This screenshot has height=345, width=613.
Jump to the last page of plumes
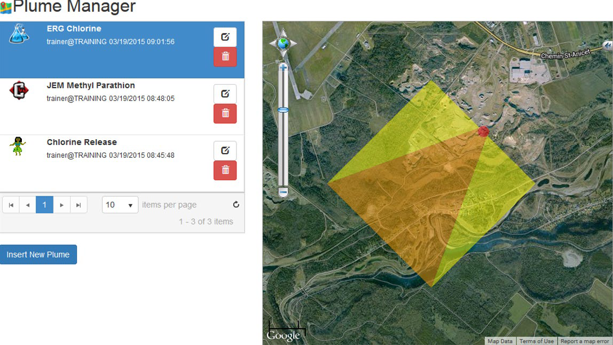pyautogui.click(x=78, y=205)
